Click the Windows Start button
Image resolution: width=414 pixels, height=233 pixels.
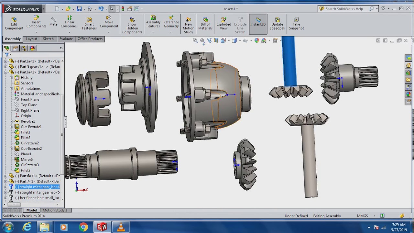point(8,227)
